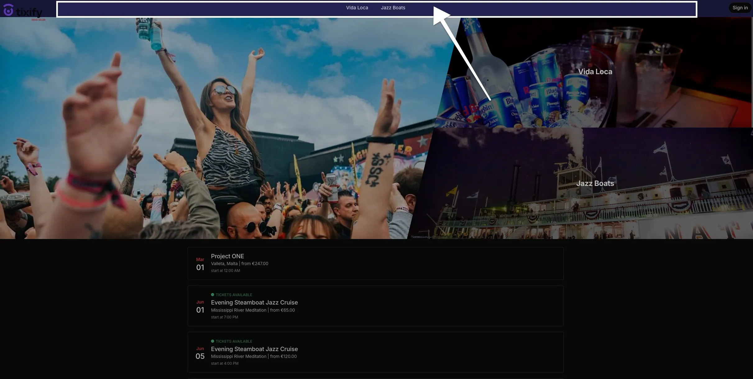Viewport: 753px width, 379px height.
Task: Click the Mar 01 date label
Action: click(x=200, y=264)
